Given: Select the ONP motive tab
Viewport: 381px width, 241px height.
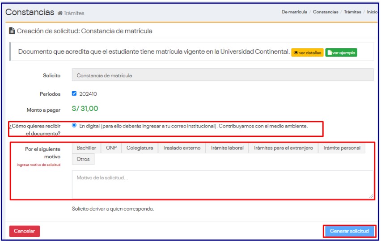Looking at the screenshot, I should [111, 148].
